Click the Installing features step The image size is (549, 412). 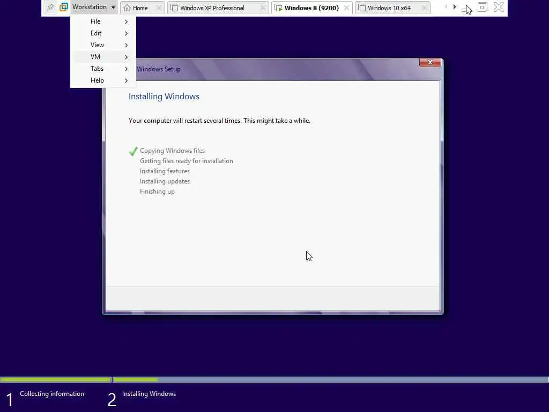165,171
